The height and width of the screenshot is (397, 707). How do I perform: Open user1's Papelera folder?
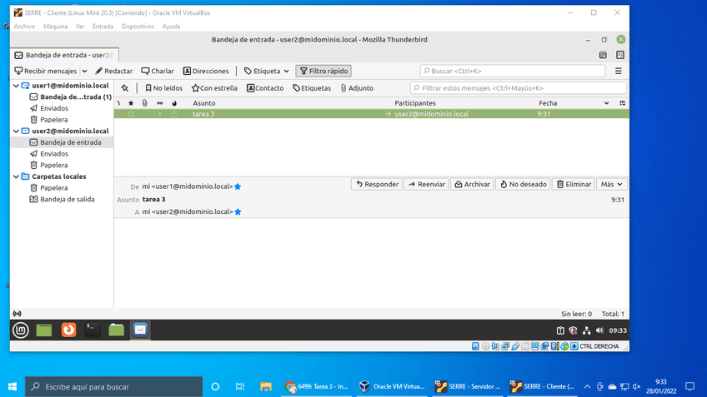pos(48,120)
